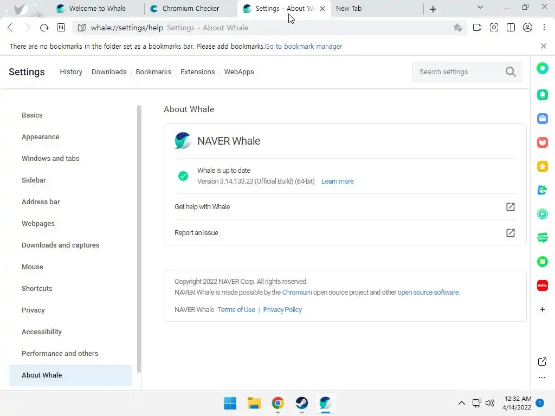Open green square sidebar app below Webtoon
555x416 pixels.
(x=542, y=262)
